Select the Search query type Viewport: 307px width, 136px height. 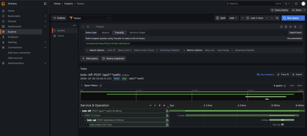pyautogui.click(x=105, y=33)
